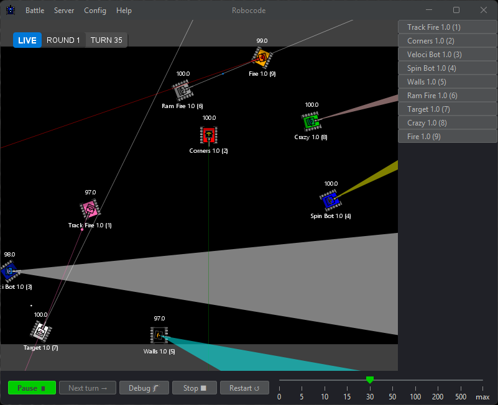Open the Battle menu
Screen dimensions: 498x405
click(x=35, y=11)
